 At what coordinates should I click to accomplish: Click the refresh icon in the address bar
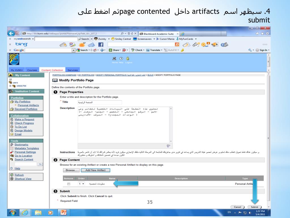132,33
